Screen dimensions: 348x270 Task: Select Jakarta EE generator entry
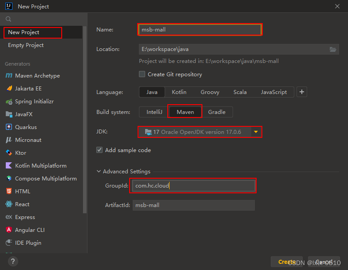(41, 89)
